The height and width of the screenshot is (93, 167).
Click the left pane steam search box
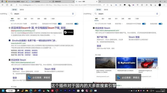click(42, 14)
